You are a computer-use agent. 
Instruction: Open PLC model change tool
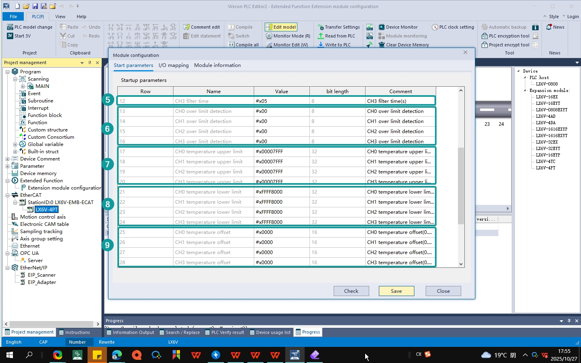(30, 27)
